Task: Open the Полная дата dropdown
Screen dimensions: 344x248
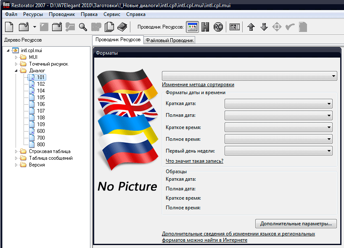Action: tap(278, 115)
